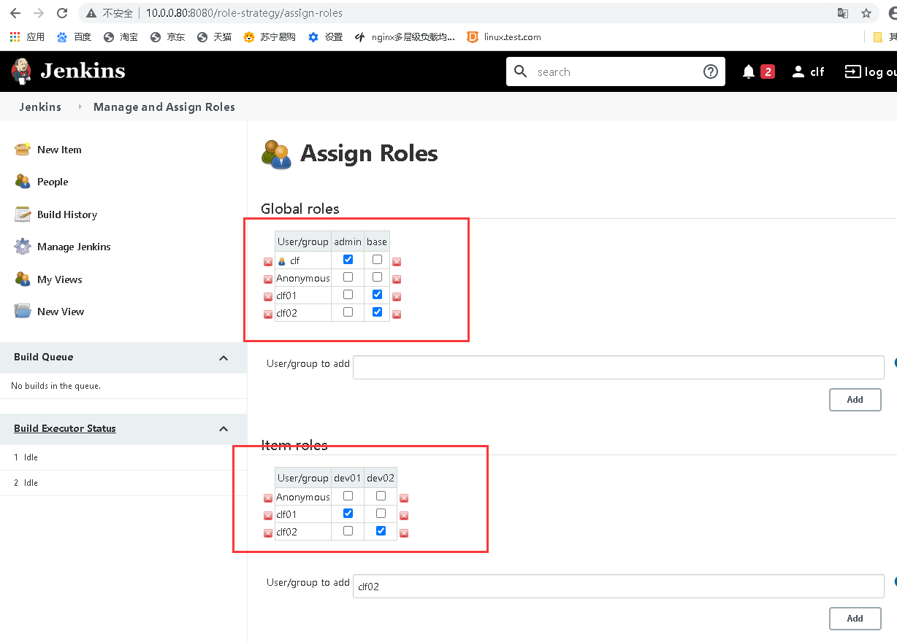
Task: Open Jenkins breadcrumb link
Action: click(40, 107)
